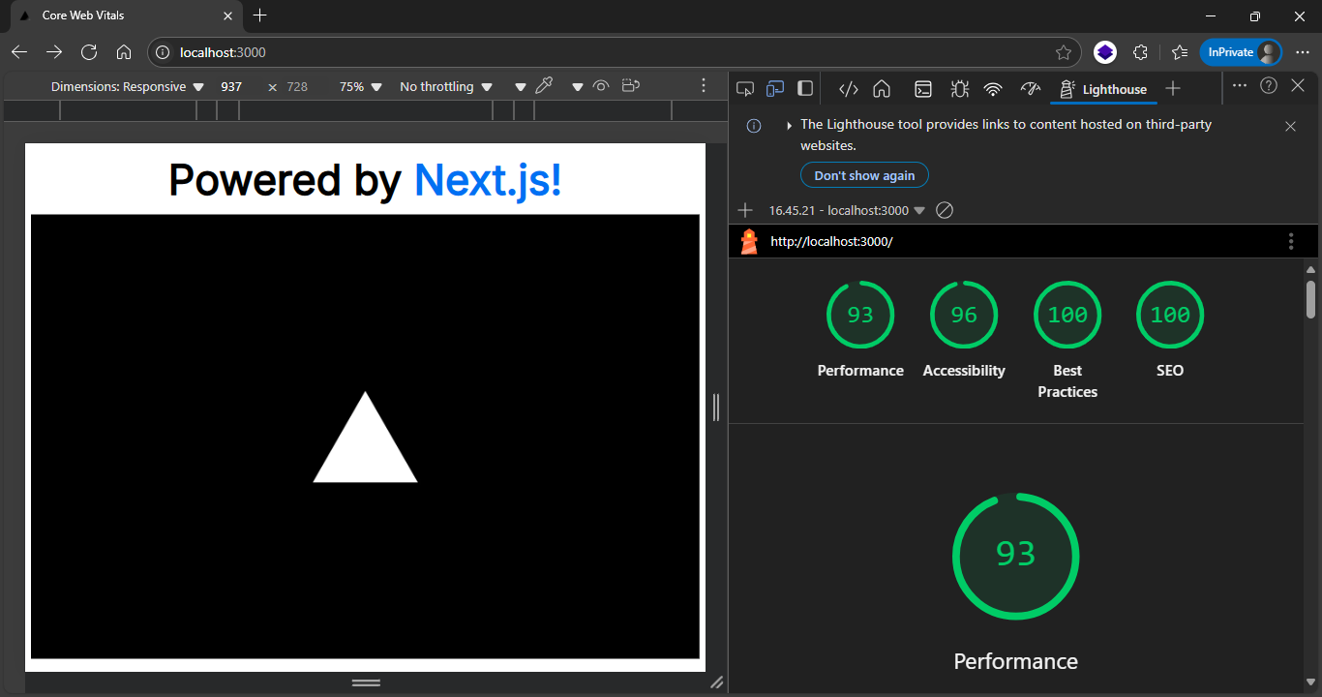Open the Favorites list icon
Screen dimensions: 1322x697
click(1179, 52)
